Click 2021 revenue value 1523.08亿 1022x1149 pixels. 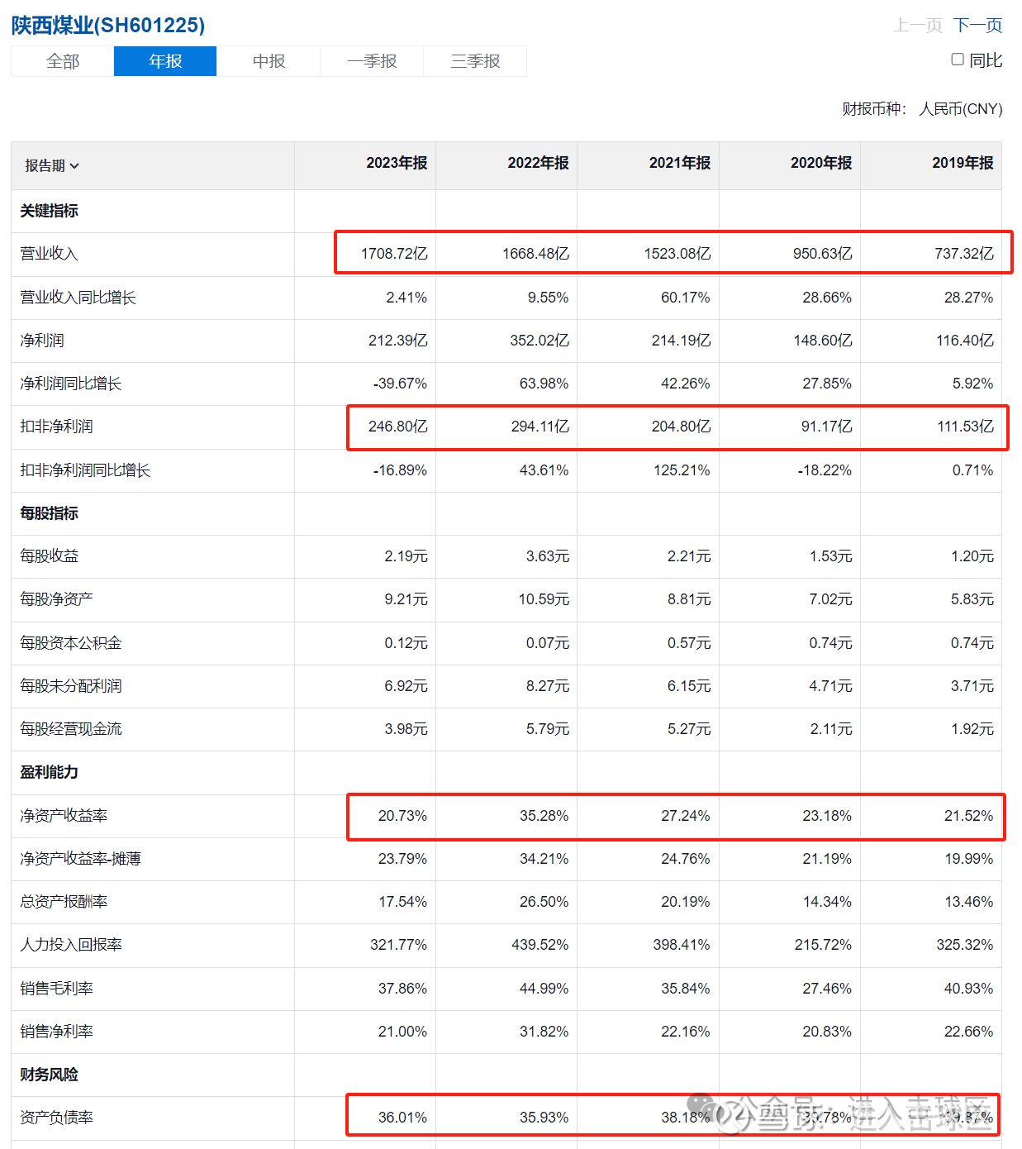677,254
